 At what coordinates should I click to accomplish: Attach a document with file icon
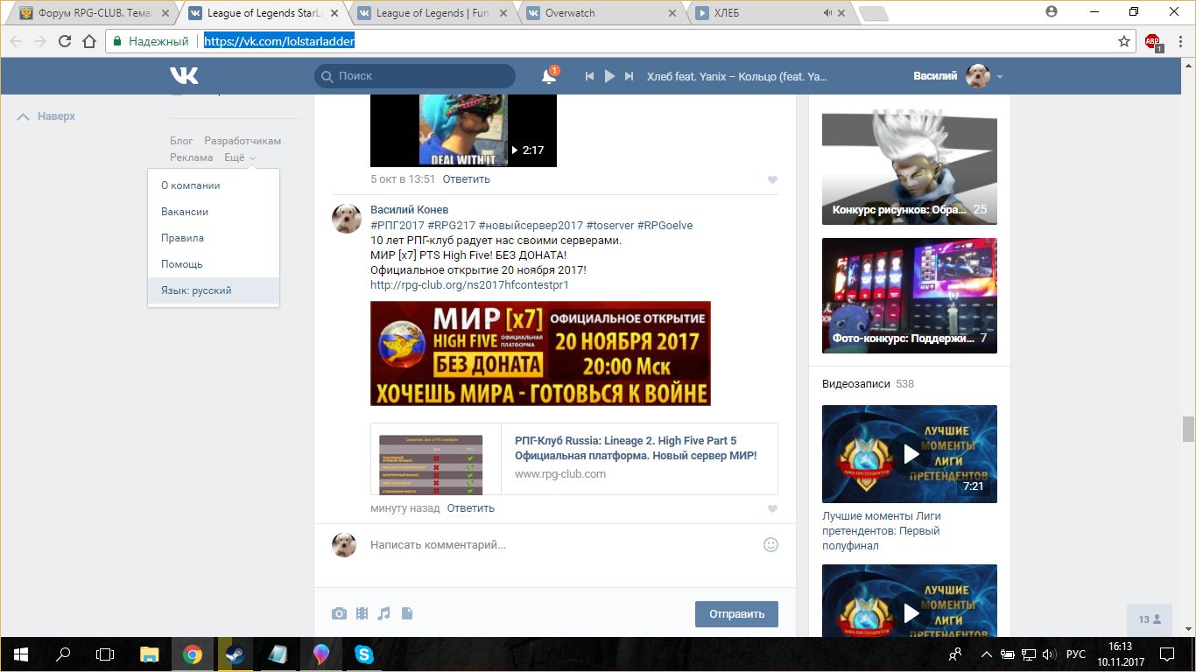406,614
